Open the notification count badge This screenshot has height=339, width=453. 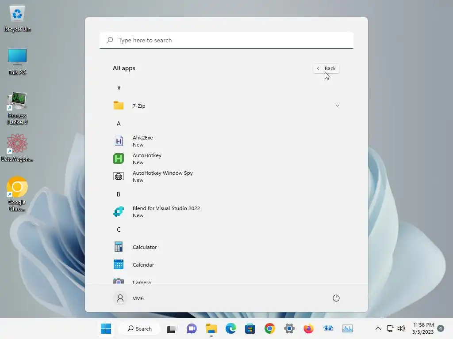441,328
